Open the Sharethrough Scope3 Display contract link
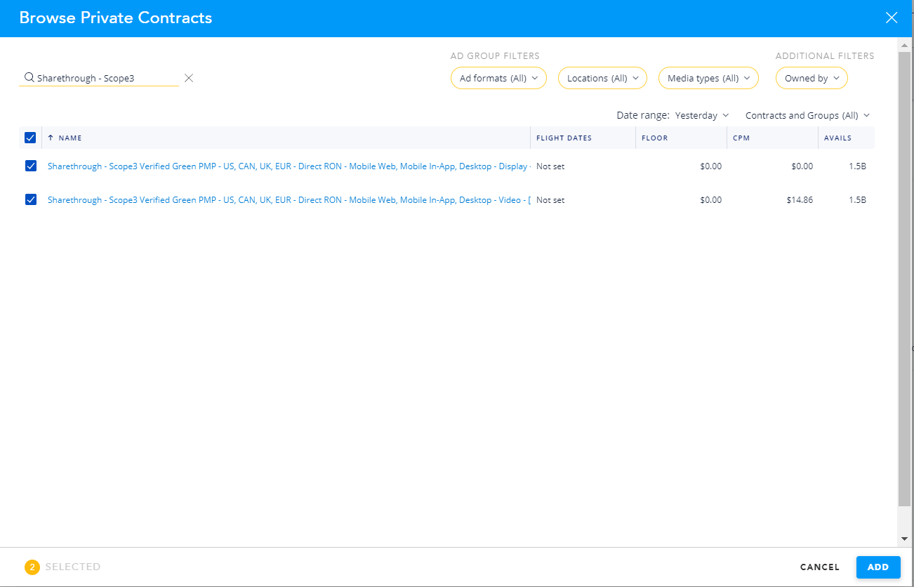 coord(289,166)
